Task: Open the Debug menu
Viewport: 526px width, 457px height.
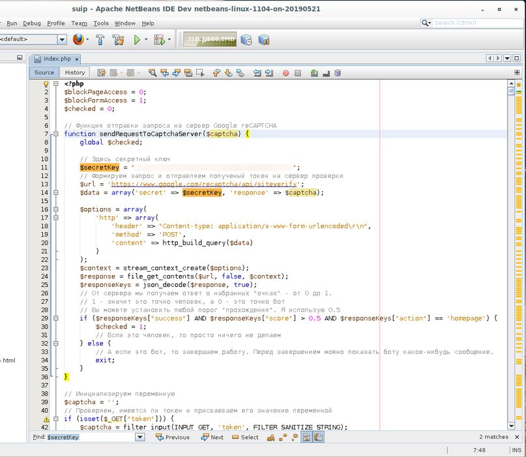Action: 31,23
